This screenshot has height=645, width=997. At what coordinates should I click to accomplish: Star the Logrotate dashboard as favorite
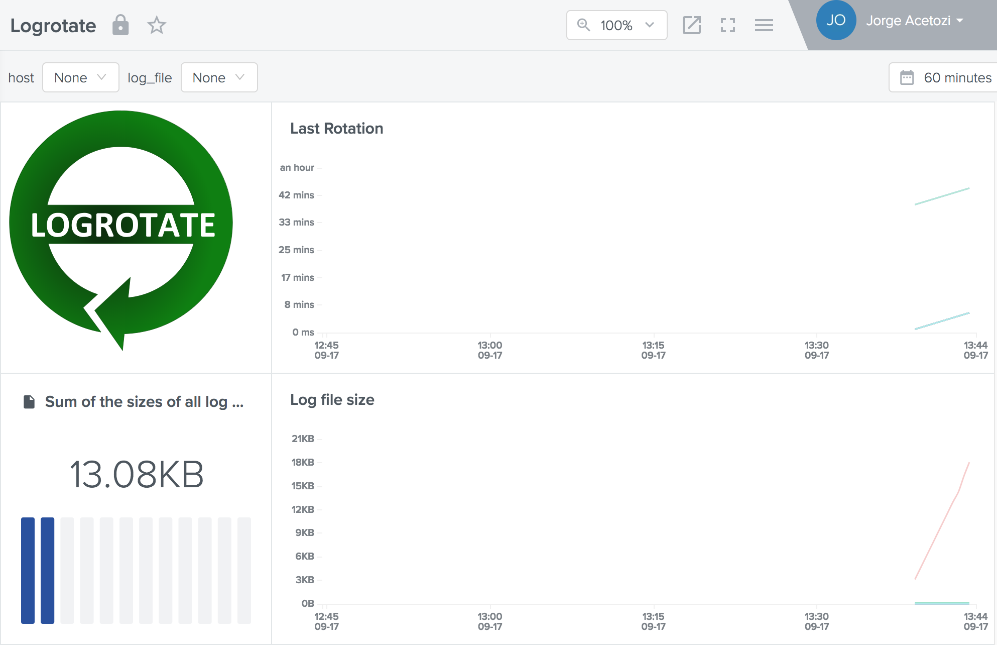157,25
